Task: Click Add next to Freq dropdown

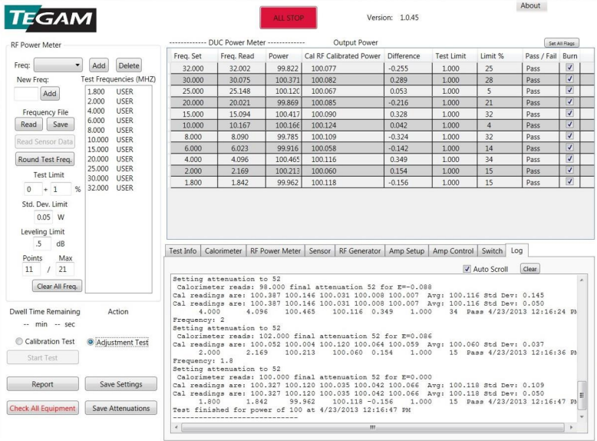Action: [x=99, y=65]
